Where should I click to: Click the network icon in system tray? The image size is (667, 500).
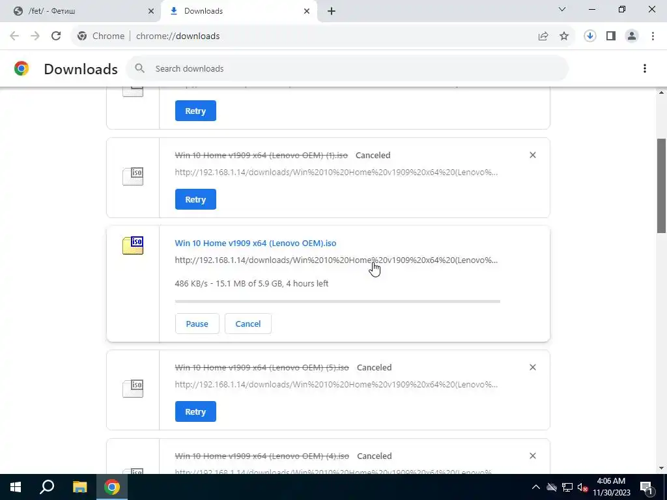tap(567, 487)
